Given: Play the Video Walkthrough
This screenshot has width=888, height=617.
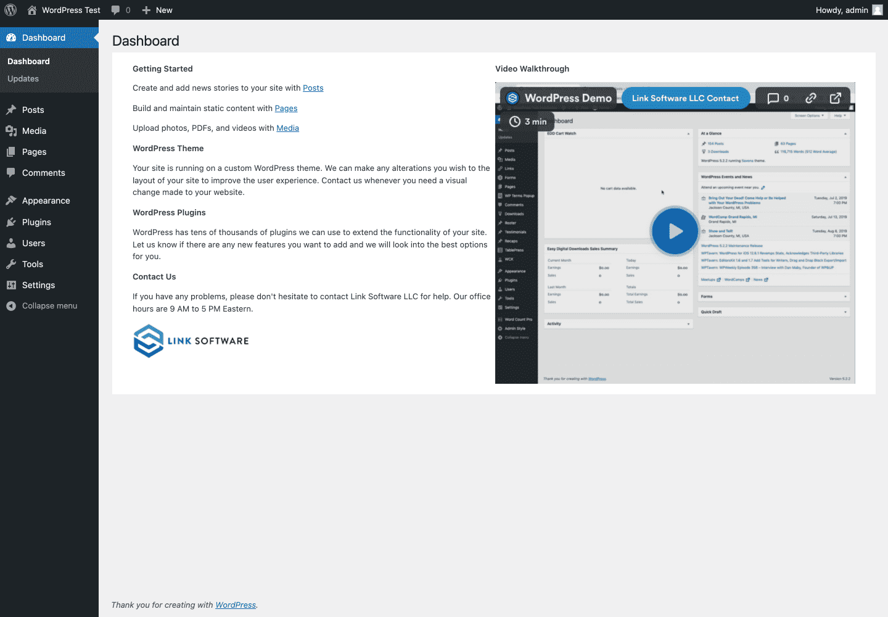Looking at the screenshot, I should [675, 231].
